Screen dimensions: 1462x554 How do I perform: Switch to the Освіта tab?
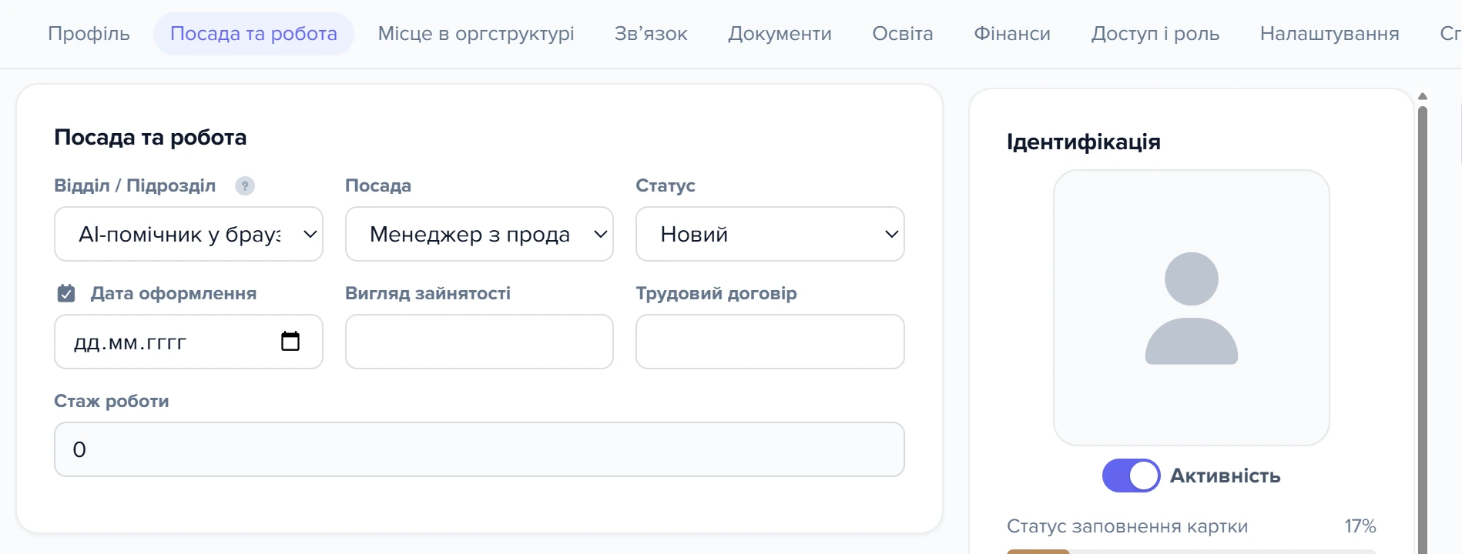pyautogui.click(x=903, y=34)
